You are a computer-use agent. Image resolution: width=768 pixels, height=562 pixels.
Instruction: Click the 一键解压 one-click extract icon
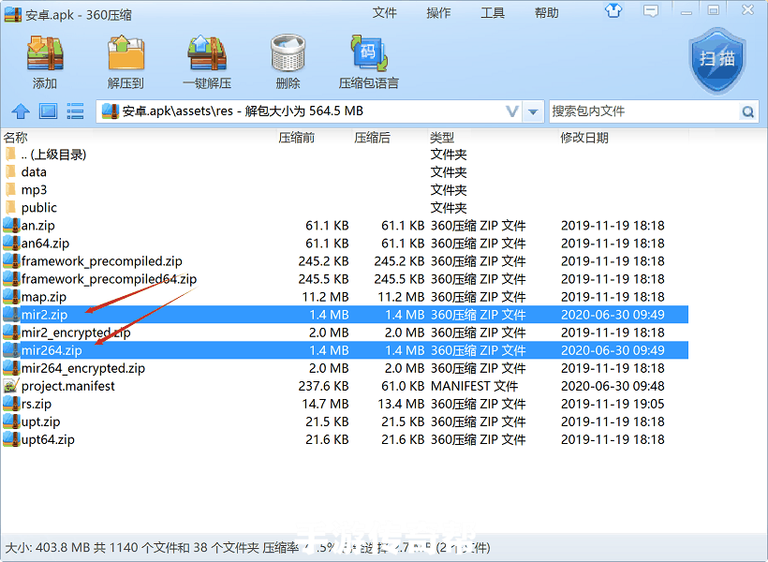coord(207,62)
